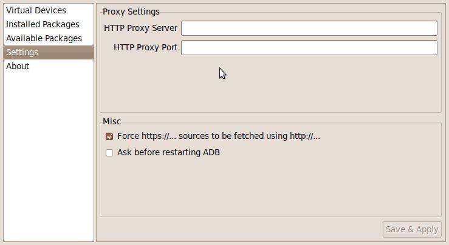This screenshot has height=245, width=449.
Task: Click the Proxy Settings group title
Action: pos(131,12)
